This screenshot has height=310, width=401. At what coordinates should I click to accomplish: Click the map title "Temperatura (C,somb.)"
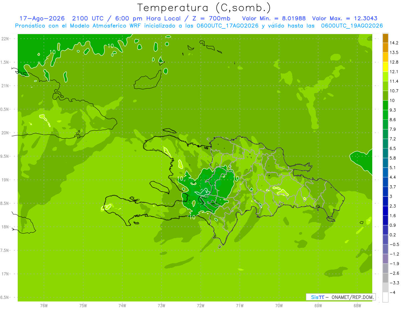tap(204, 7)
